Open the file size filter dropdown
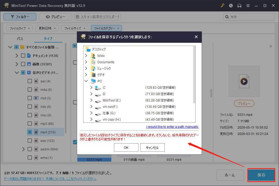 [75, 28]
